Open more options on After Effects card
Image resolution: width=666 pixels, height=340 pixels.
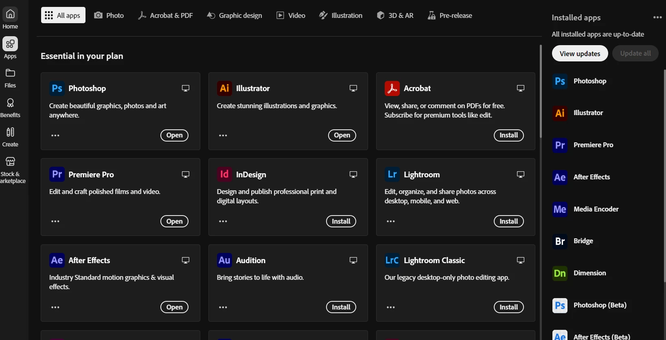click(x=55, y=307)
